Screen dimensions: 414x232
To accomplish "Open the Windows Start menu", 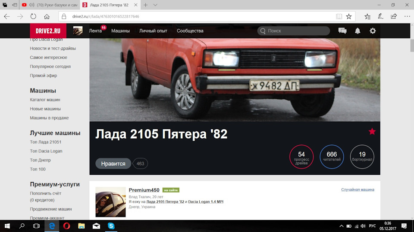I will click(7, 226).
